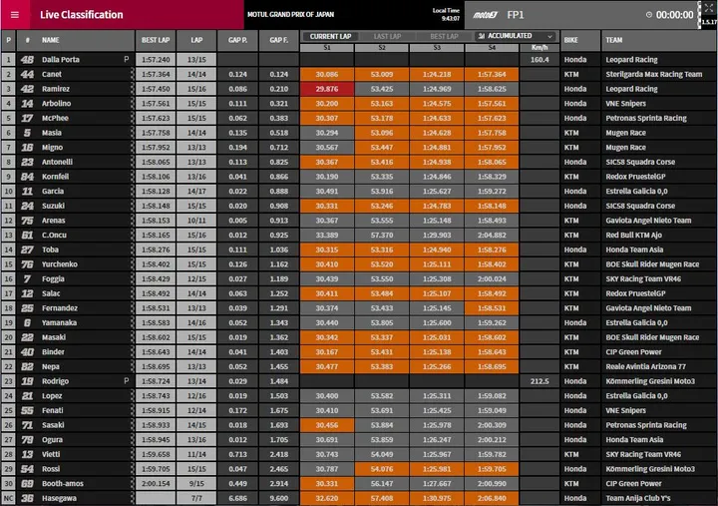The width and height of the screenshot is (718, 506).
Task: Click the S4 sector header
Action: pos(492,48)
